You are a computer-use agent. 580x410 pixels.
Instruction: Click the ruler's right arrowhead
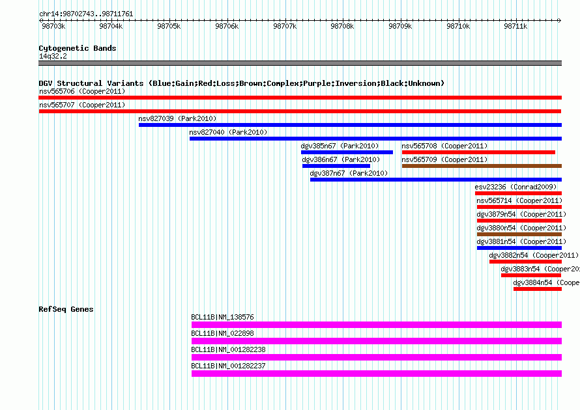click(560, 20)
